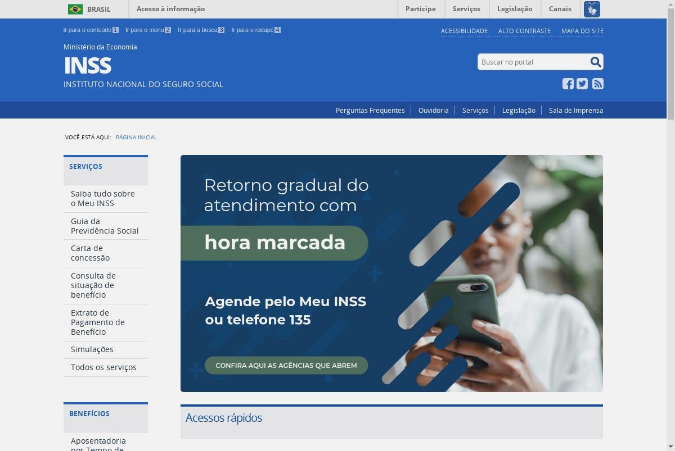This screenshot has height=451, width=675.
Task: Click the search magnifier button
Action: click(596, 62)
